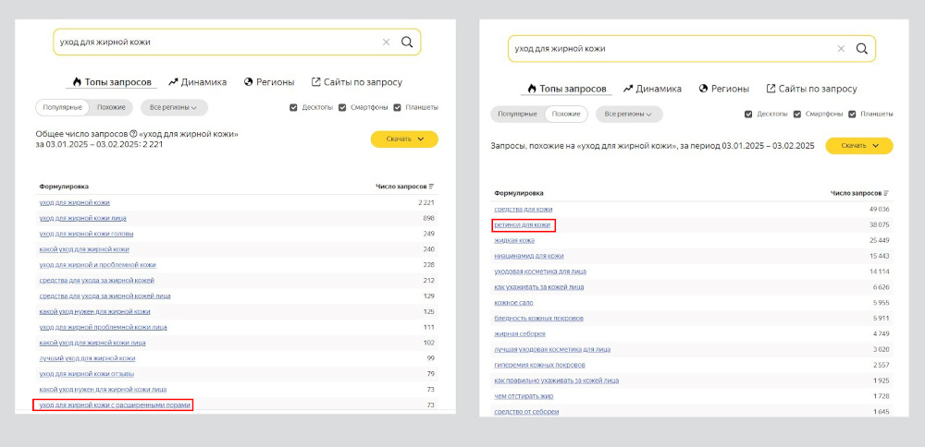The width and height of the screenshot is (925, 447).
Task: Switch to Популярные toggle in right panel
Action: (517, 115)
